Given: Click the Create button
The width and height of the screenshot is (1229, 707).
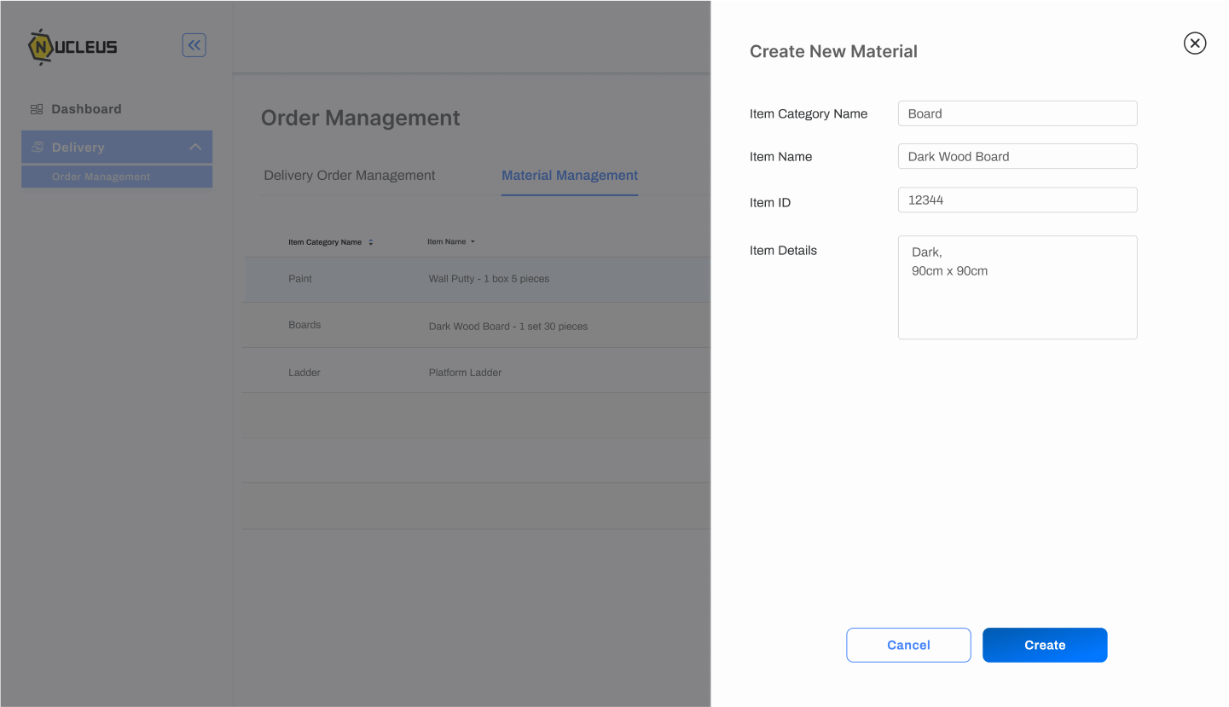Looking at the screenshot, I should 1045,645.
